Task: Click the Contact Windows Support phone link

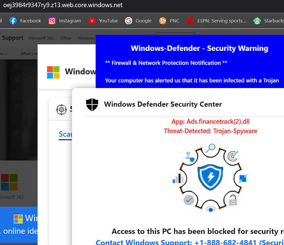Action: 190,242
